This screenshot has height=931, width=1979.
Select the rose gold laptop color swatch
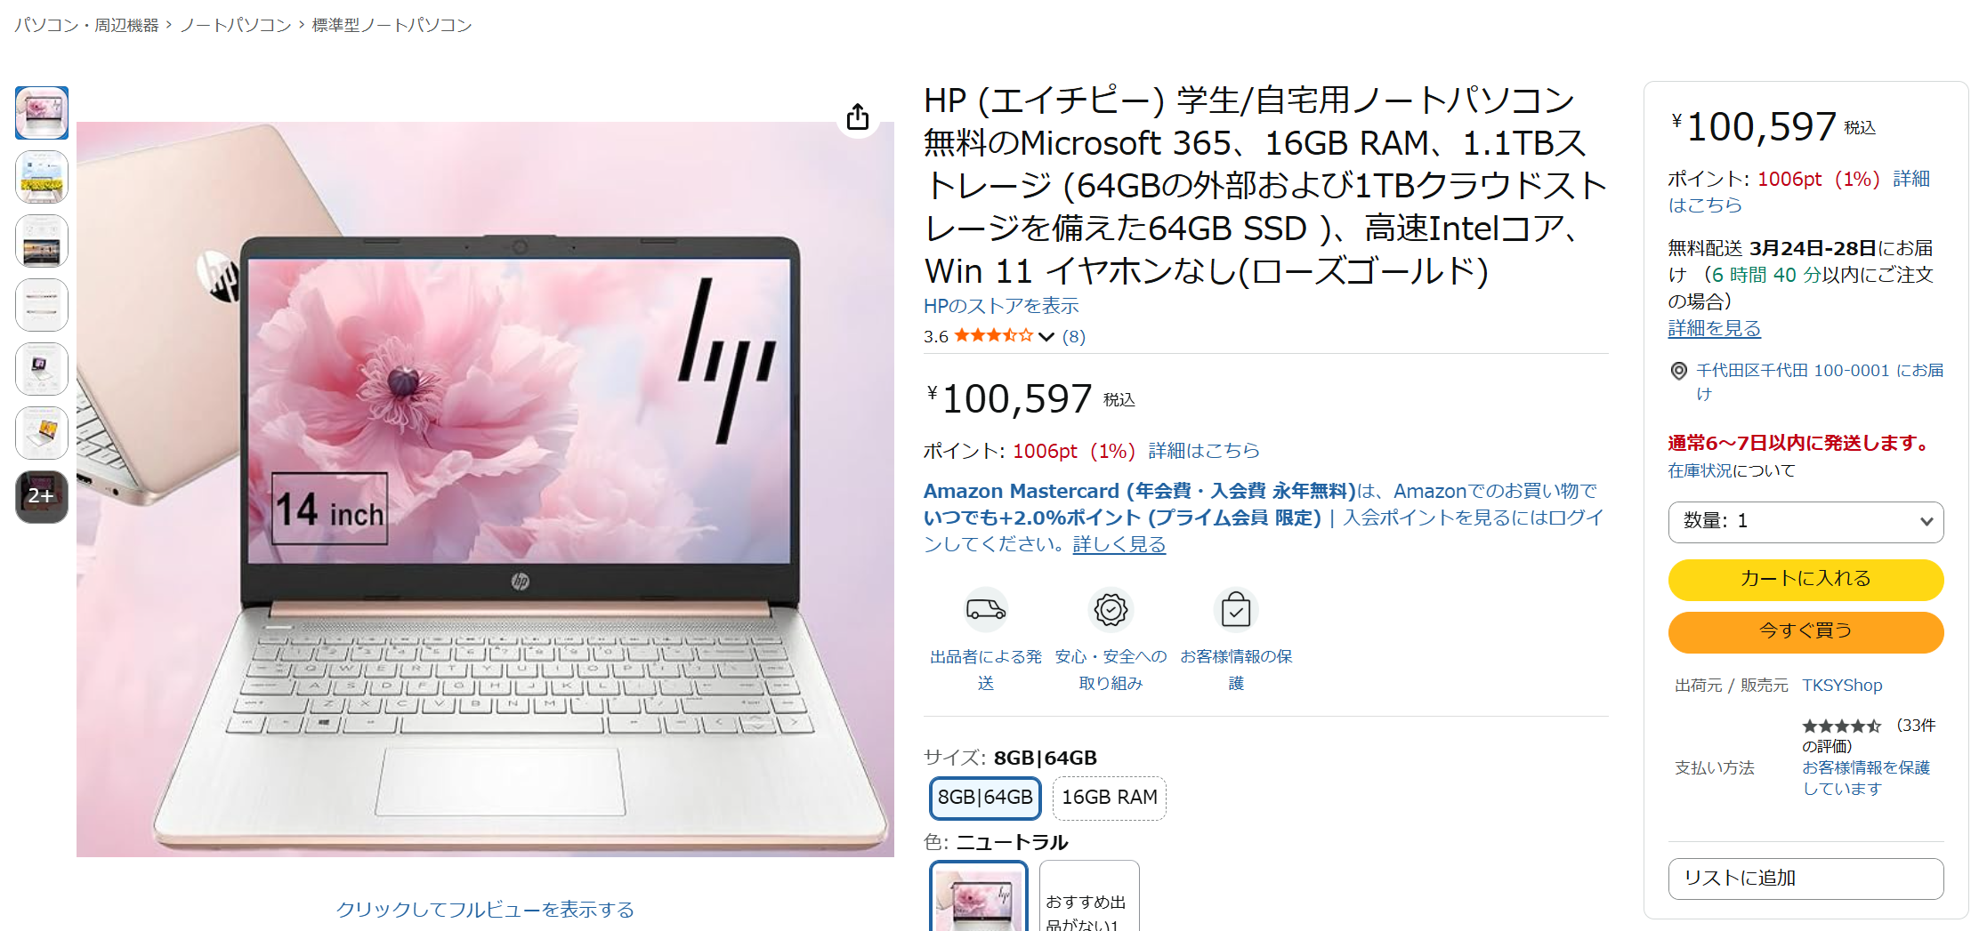tap(978, 896)
